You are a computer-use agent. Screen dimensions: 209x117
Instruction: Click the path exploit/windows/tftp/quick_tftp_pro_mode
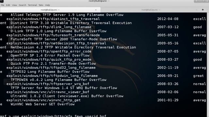49,59
